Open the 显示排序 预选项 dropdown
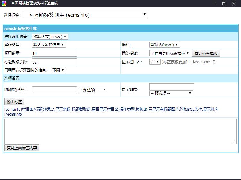The width and height of the screenshot is (241, 180). (x=171, y=93)
